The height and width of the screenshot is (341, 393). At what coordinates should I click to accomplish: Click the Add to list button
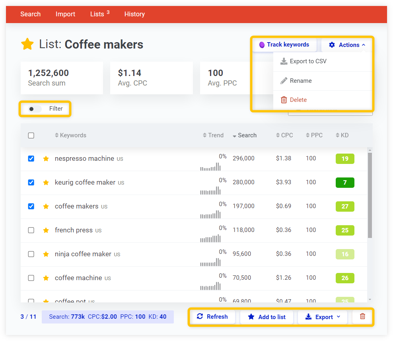tap(267, 317)
